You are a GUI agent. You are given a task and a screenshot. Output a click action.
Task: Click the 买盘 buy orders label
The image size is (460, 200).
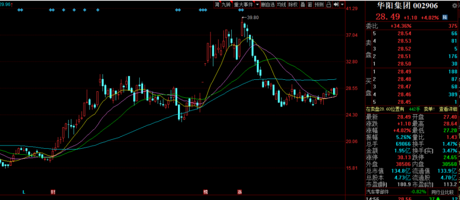point(368,87)
